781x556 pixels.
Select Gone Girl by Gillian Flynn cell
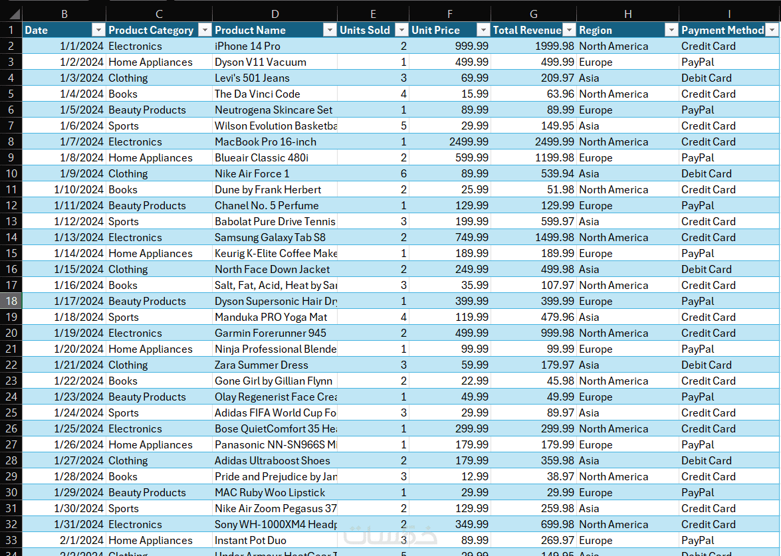(x=275, y=381)
